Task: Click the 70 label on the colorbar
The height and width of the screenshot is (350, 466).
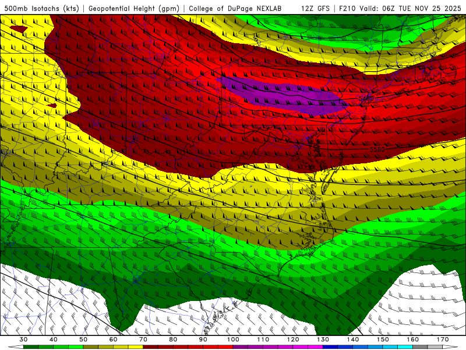Action: (143, 339)
